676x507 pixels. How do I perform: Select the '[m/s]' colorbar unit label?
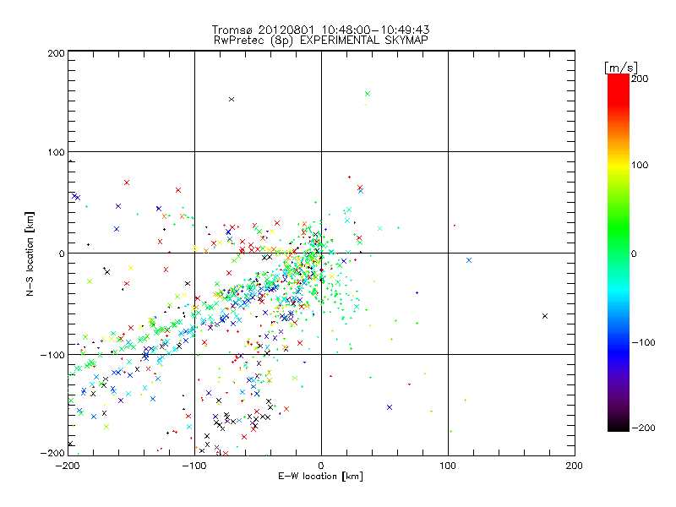pyautogui.click(x=621, y=68)
